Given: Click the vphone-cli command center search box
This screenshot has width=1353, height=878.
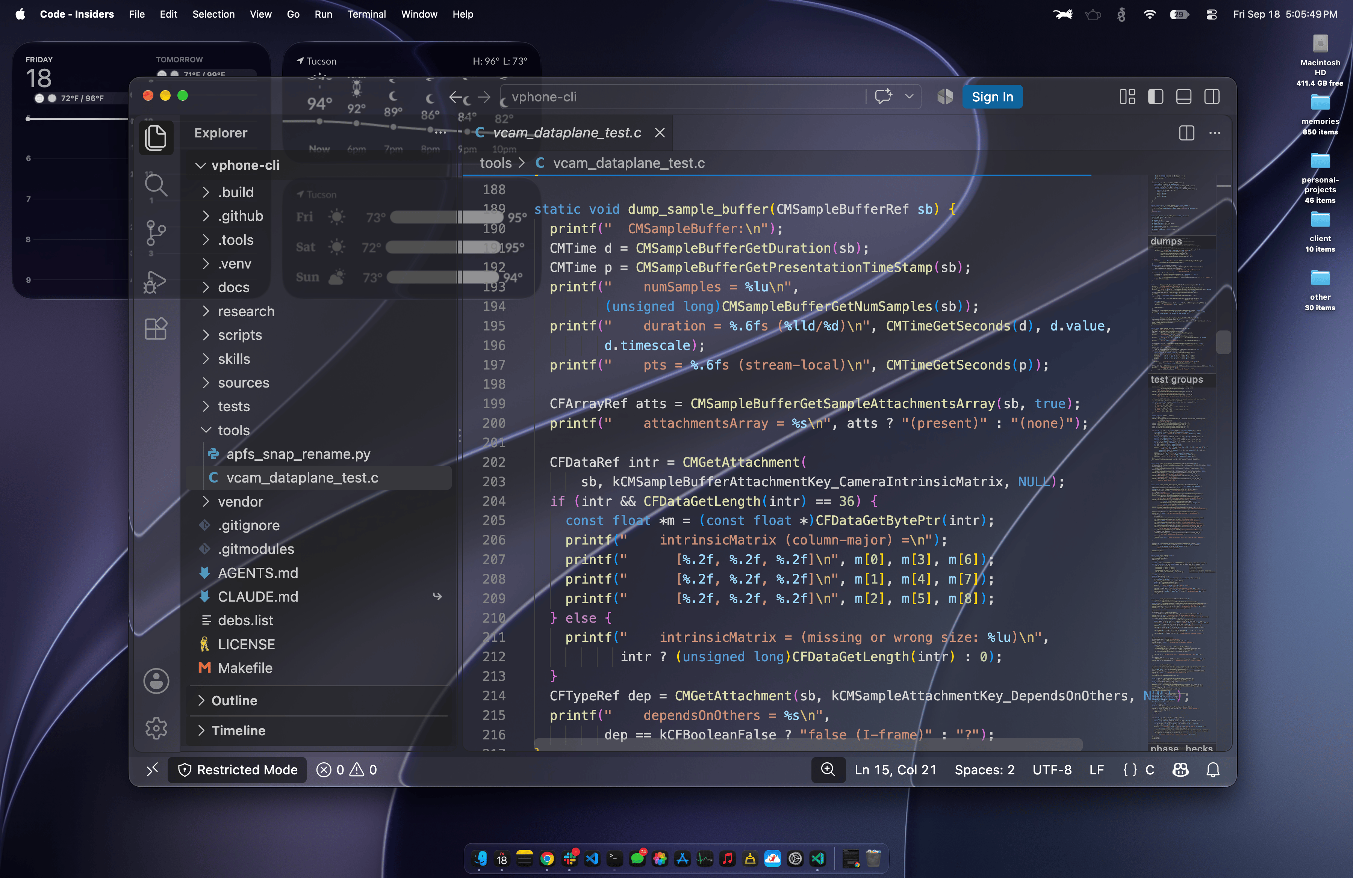Looking at the screenshot, I should pos(682,97).
